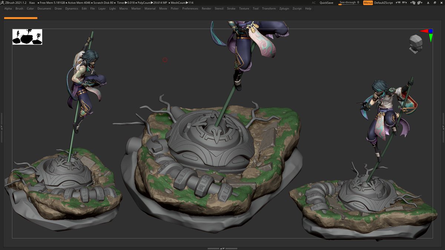The image size is (445, 250).
Task: Open the Help menu
Action: pyautogui.click(x=308, y=9)
